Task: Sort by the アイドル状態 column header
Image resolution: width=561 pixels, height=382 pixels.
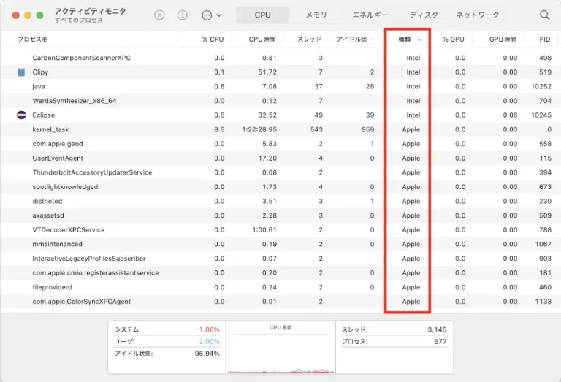Action: point(354,39)
